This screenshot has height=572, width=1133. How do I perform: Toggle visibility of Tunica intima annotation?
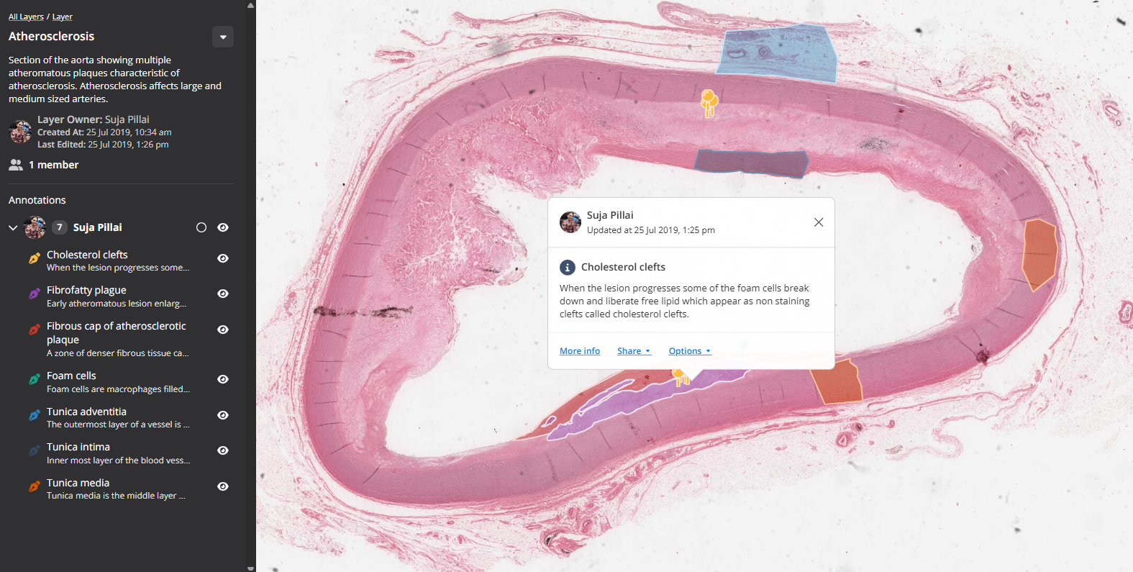pyautogui.click(x=223, y=450)
